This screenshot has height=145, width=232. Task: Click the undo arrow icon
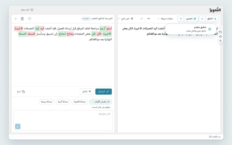tap(149, 19)
